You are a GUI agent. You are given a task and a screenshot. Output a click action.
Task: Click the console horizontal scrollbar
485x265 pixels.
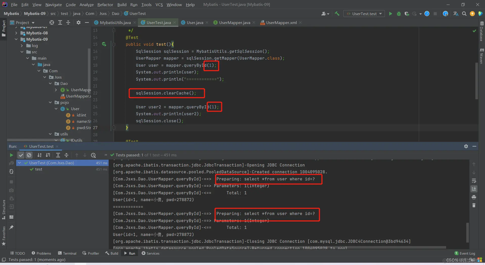(280, 247)
